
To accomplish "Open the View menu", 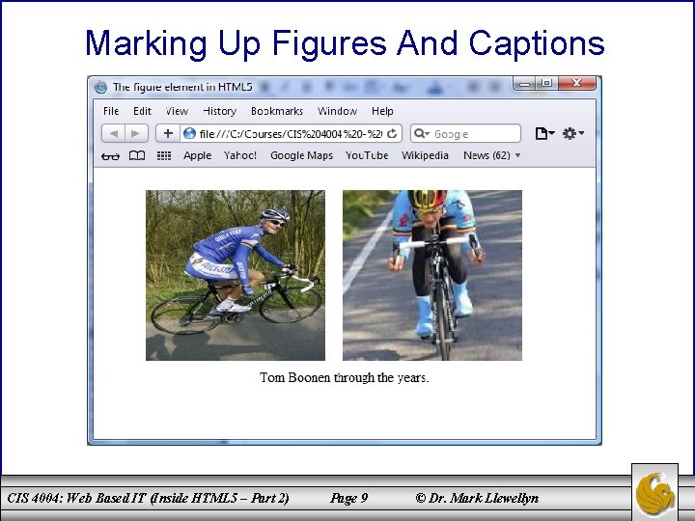I will tap(177, 111).
